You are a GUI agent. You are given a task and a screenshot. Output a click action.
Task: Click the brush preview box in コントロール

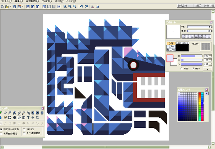click(173, 32)
